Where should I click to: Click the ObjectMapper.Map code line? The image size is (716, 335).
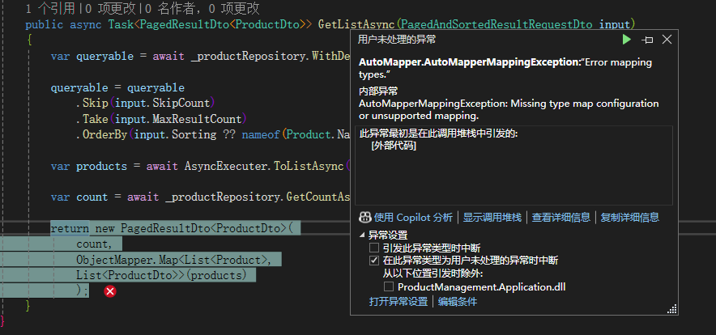(x=174, y=260)
